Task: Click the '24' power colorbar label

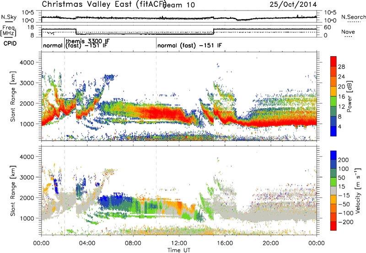Action: point(341,77)
